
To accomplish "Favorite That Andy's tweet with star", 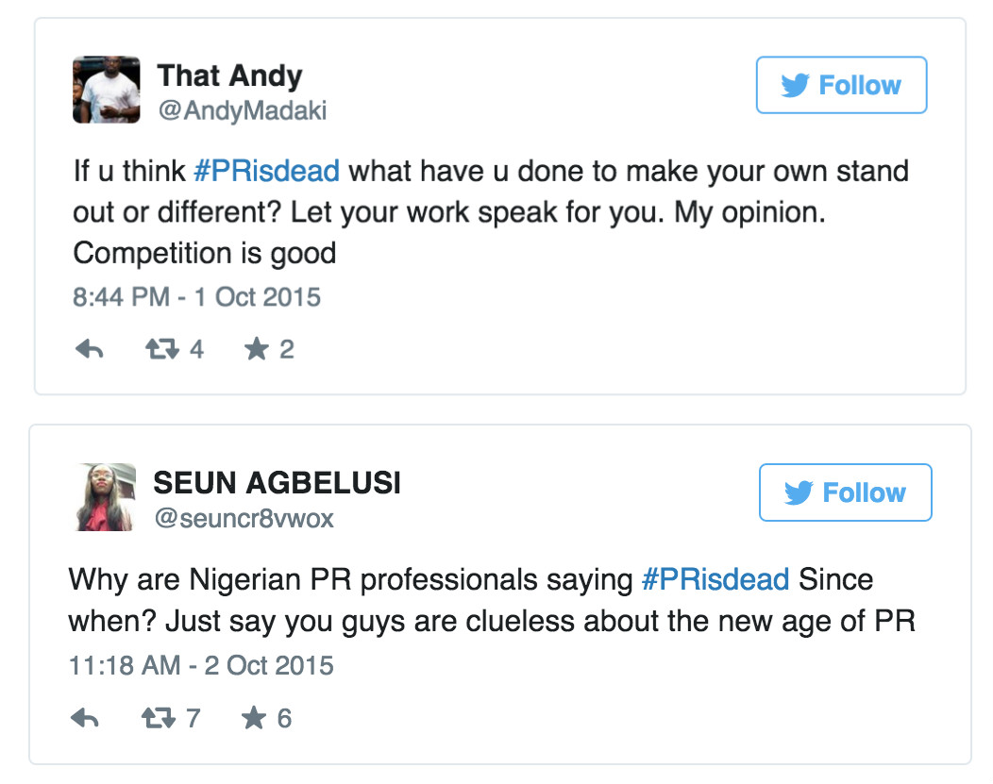I will point(256,350).
